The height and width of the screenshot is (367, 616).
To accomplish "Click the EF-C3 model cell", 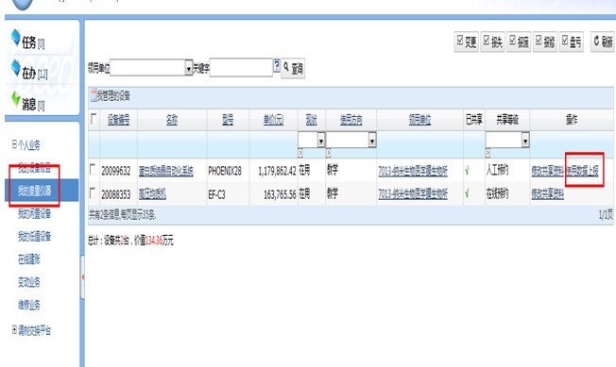I will (x=217, y=193).
